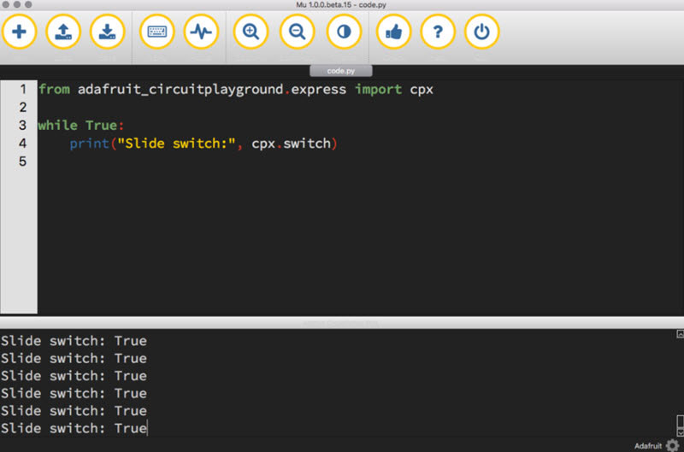684x452 pixels.
Task: Click line number 3 in the gutter
Action: click(22, 126)
